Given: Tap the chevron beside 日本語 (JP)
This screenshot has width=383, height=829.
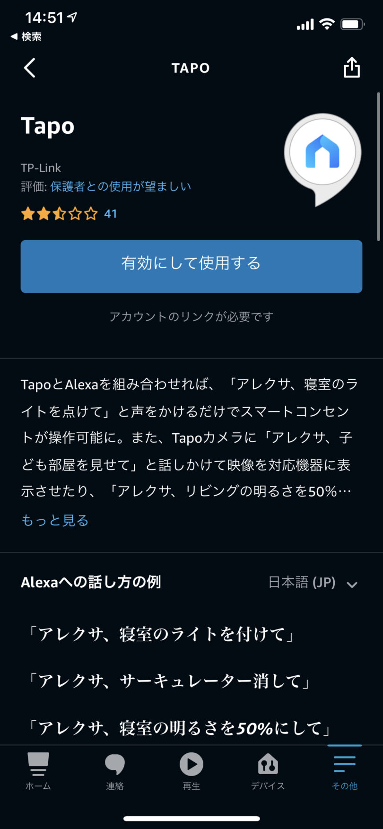Looking at the screenshot, I should click(351, 585).
